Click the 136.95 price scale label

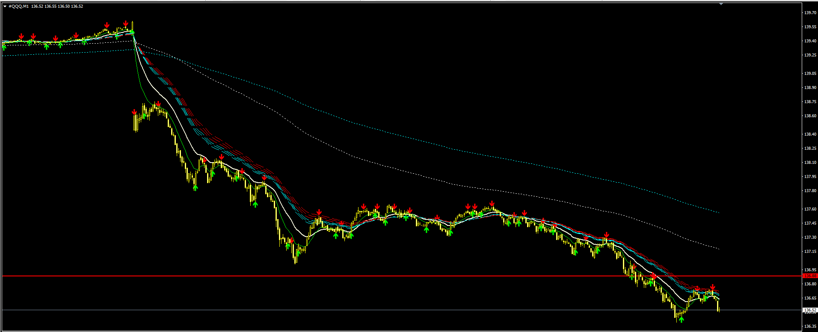pos(810,270)
